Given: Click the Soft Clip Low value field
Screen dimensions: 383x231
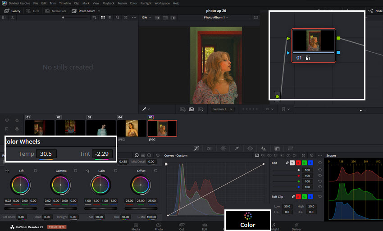Looking at the screenshot, I should 287,206.
